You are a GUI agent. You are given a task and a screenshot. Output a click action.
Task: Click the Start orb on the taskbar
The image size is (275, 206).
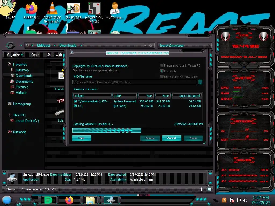pyautogui.click(x=7, y=200)
